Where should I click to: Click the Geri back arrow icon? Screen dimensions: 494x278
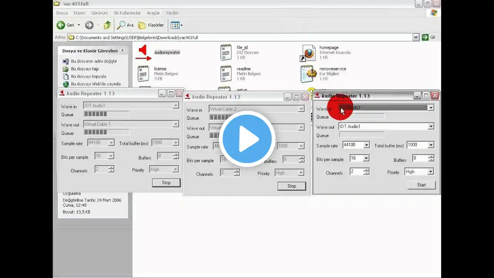(61, 25)
